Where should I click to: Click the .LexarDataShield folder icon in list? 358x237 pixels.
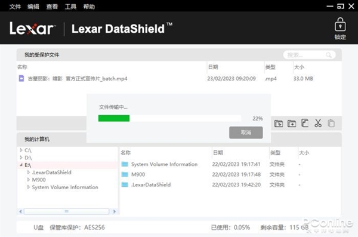tap(125, 184)
